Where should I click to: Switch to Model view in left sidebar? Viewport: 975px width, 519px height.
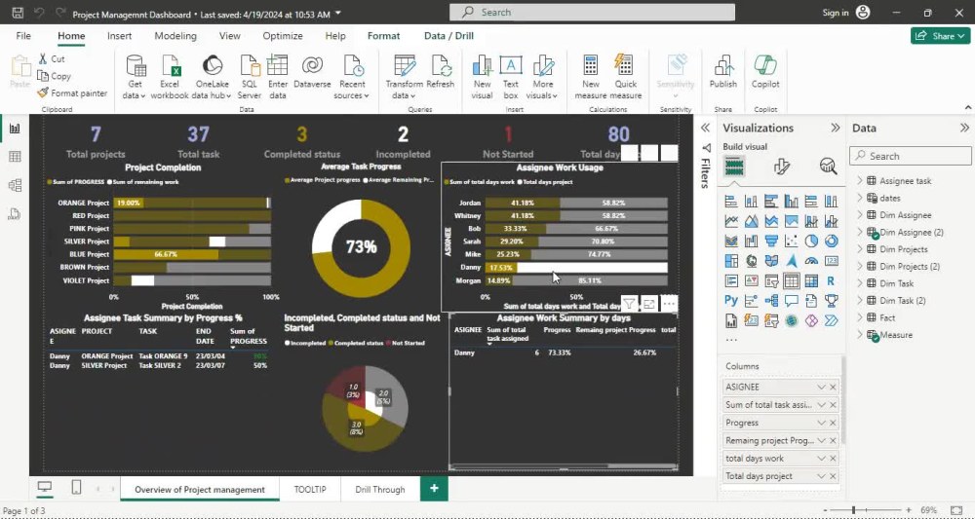[15, 185]
